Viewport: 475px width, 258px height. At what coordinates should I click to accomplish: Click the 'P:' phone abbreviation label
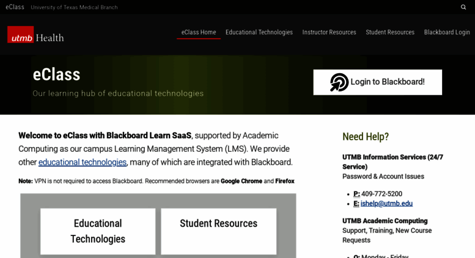(356, 194)
